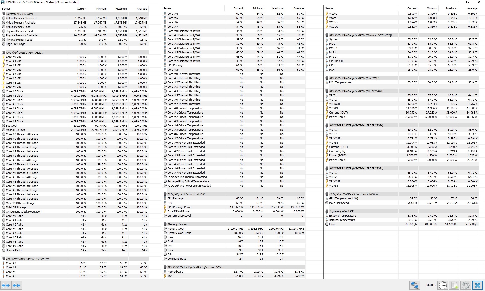Select the Memory Timings group row
The image size is (485, 291).
click(x=234, y=224)
